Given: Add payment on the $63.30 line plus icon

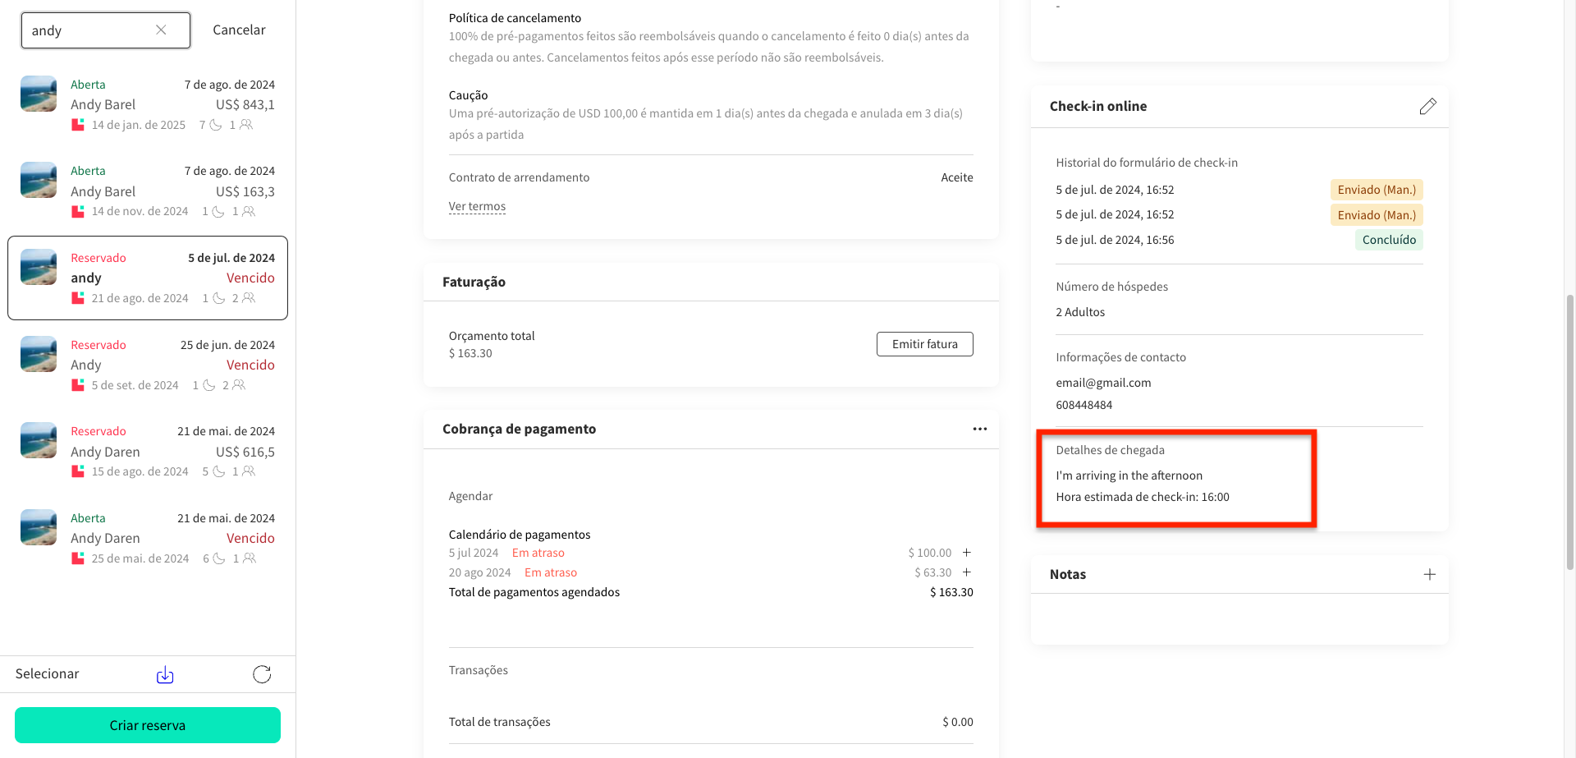Looking at the screenshot, I should (x=967, y=572).
